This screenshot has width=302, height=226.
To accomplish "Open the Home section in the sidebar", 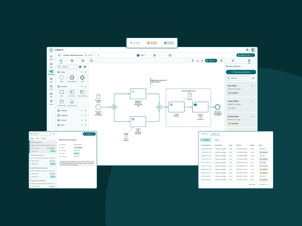I will [x=51, y=57].
